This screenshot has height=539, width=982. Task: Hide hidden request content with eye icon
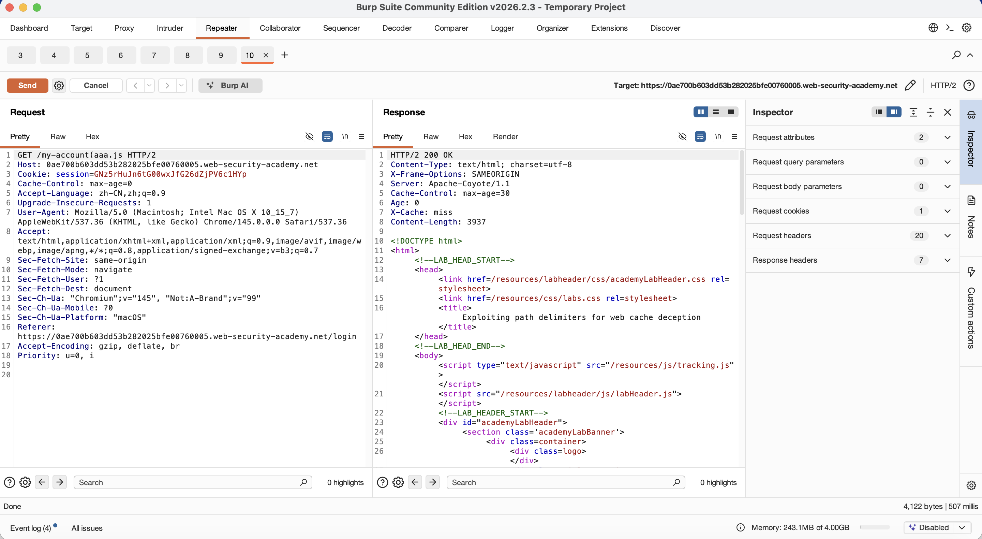(x=310, y=136)
